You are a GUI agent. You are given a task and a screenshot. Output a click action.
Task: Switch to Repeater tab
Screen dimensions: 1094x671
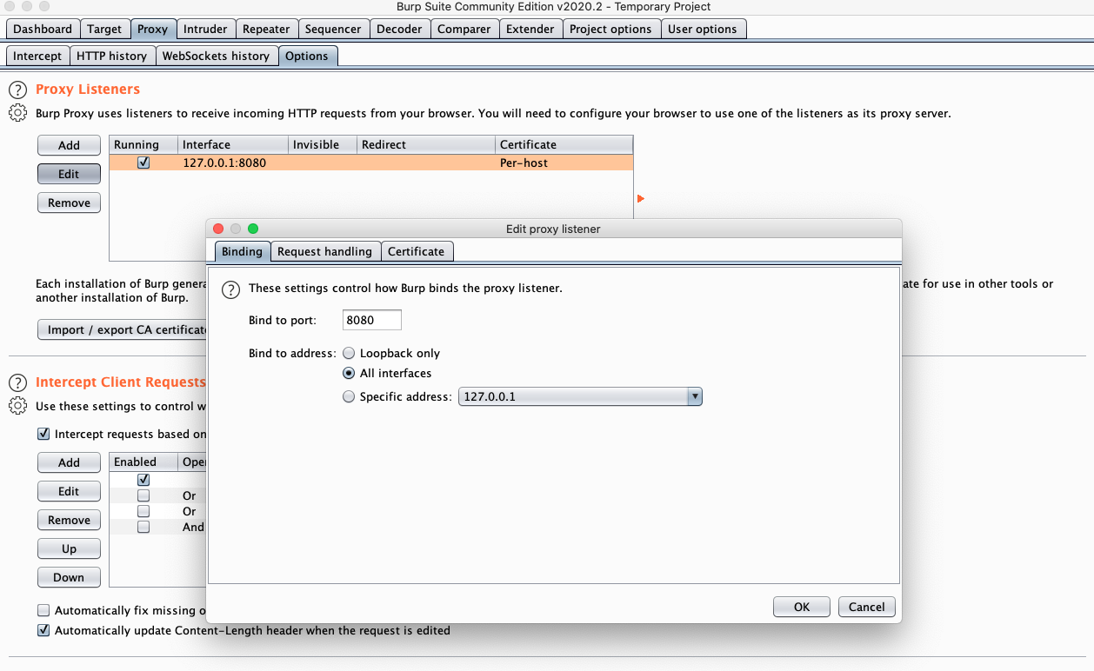(266, 29)
